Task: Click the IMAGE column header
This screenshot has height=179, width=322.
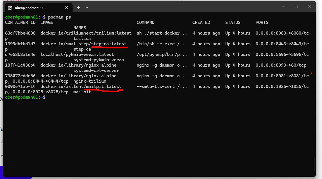Action: point(47,22)
